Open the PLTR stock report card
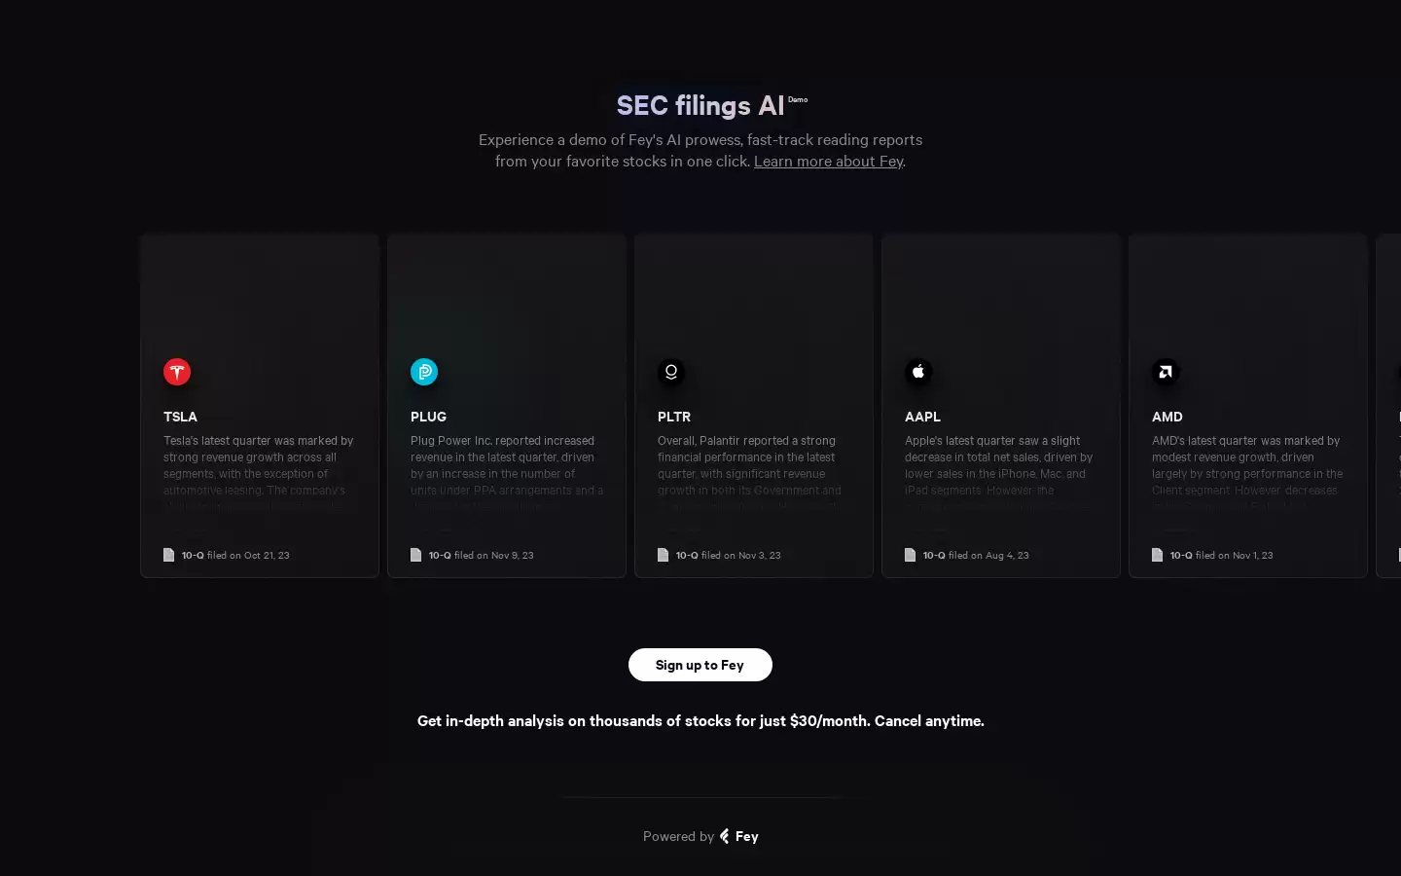1401x876 pixels. [753, 405]
